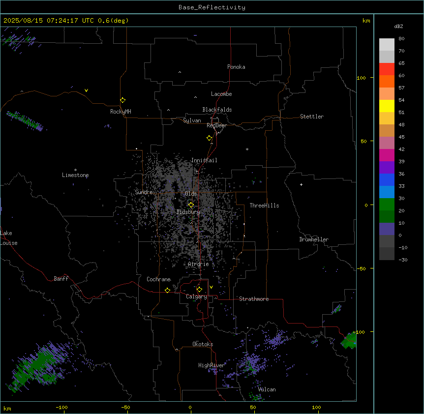Screen dimensions: 424x414
Task: Click the ThreeHills label
Action: (264, 206)
